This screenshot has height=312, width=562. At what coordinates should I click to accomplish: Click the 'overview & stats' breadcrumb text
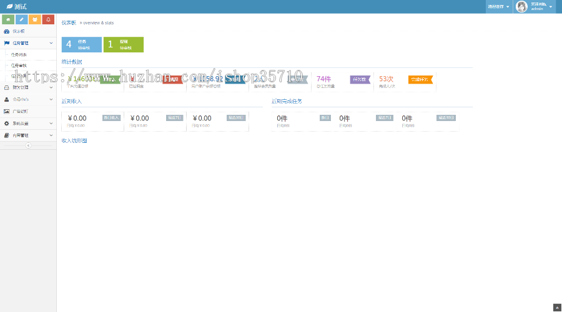pyautogui.click(x=99, y=23)
